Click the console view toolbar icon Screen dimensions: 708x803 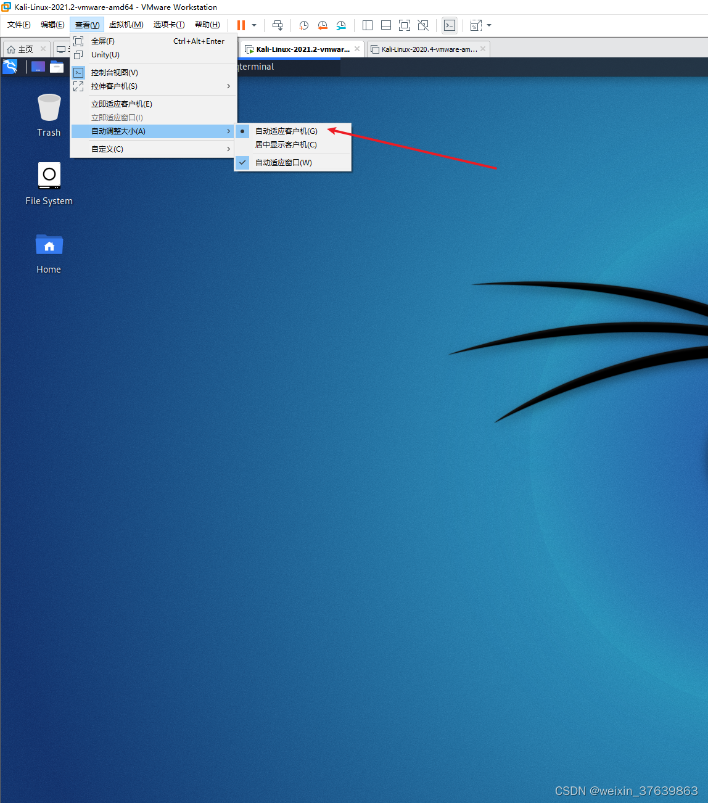[450, 25]
